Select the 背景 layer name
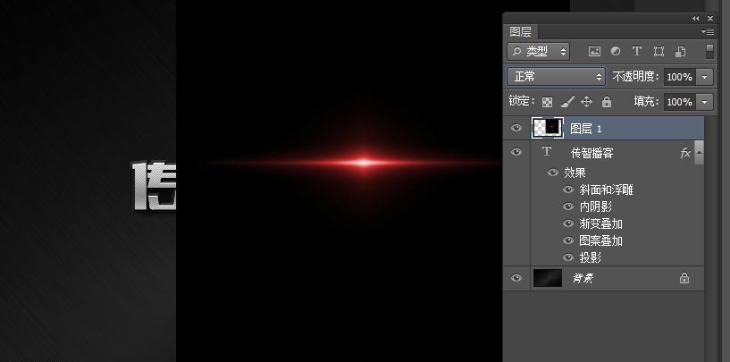Image resolution: width=730 pixels, height=362 pixels. [x=583, y=279]
